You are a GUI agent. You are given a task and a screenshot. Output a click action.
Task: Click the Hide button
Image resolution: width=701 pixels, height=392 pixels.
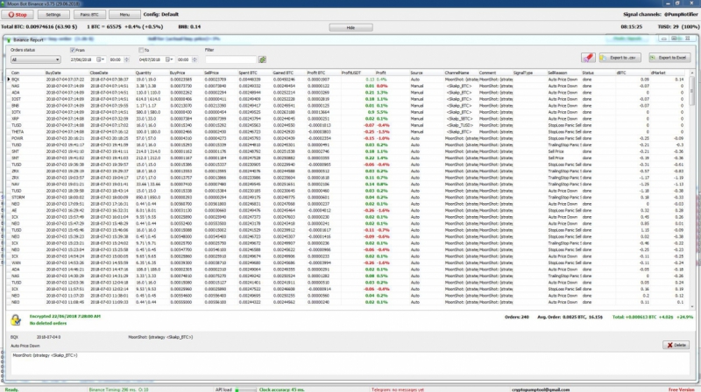350,27
